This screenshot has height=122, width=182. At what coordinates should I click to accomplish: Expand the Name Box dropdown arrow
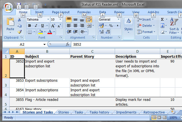44,45
